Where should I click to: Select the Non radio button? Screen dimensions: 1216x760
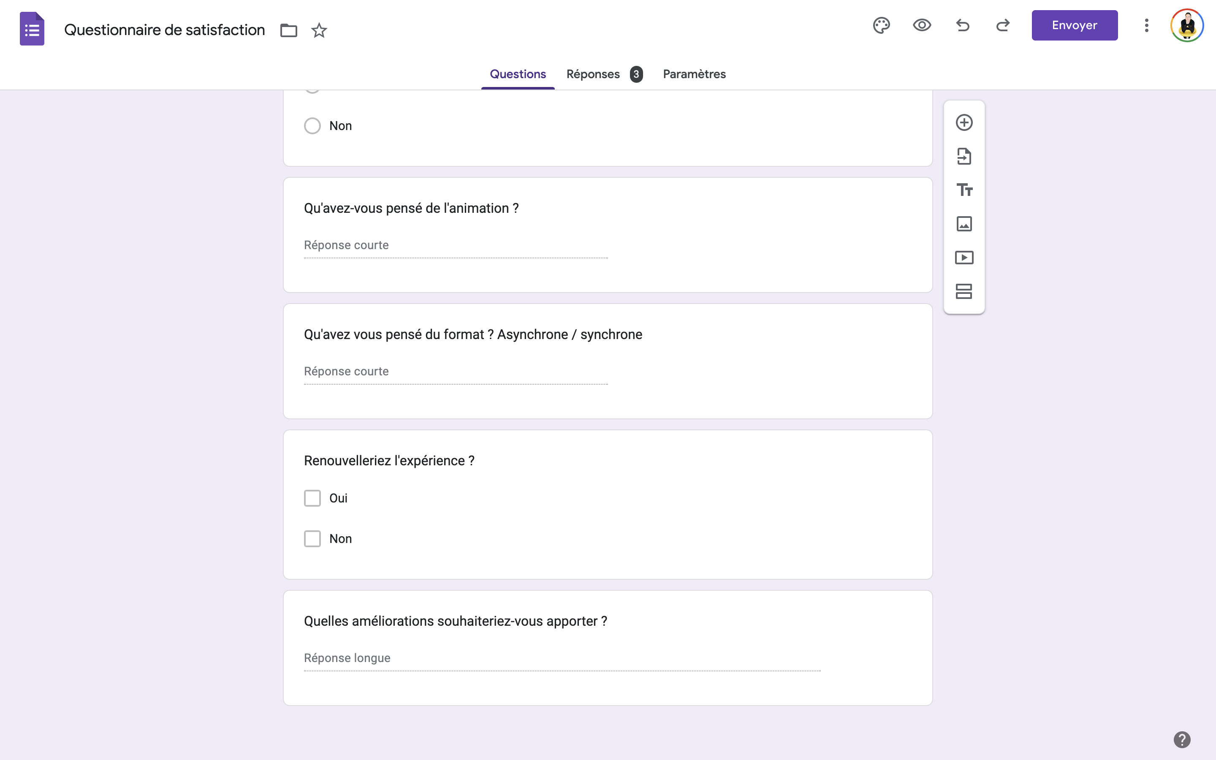pyautogui.click(x=312, y=126)
